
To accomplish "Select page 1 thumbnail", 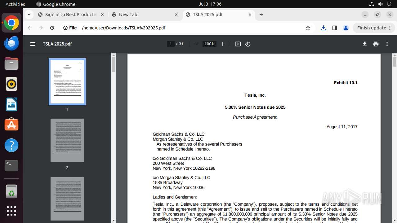I will pos(67,82).
